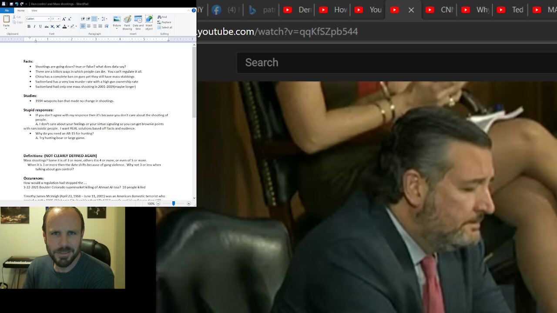Screen dimensions: 557x313
Task: Click the Replace button in Editing
Action: (164, 22)
